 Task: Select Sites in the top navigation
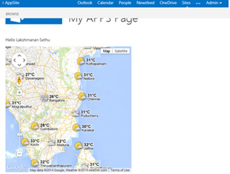[x=186, y=3]
